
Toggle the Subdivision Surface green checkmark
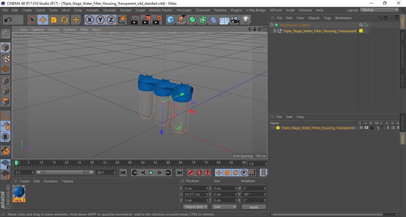(368, 25)
